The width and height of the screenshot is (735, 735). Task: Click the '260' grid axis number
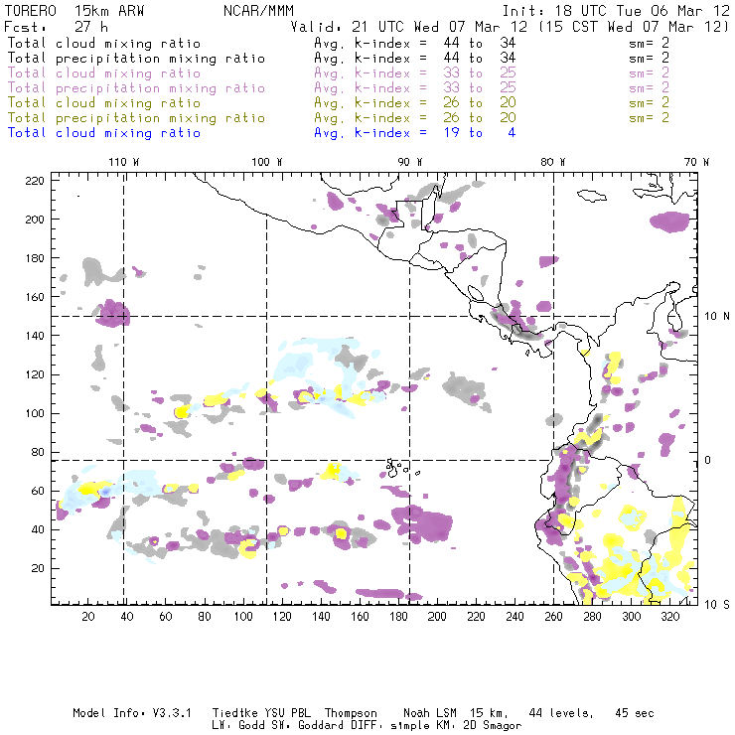tap(553, 617)
